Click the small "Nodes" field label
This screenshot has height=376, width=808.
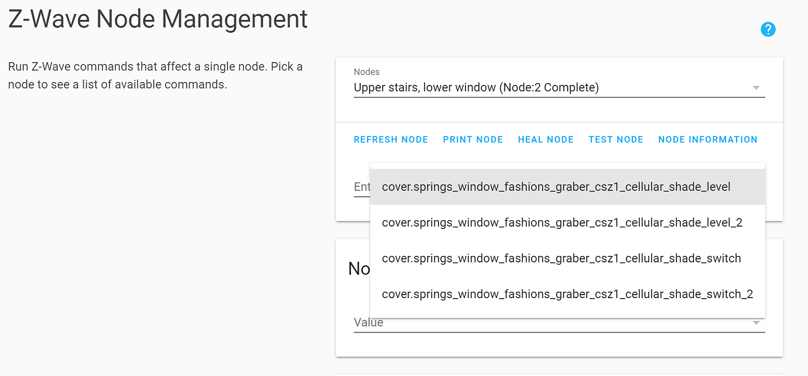367,72
